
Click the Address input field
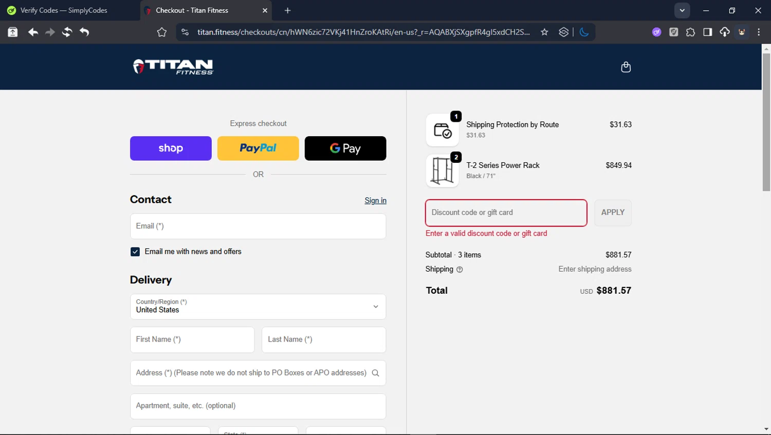click(x=258, y=373)
